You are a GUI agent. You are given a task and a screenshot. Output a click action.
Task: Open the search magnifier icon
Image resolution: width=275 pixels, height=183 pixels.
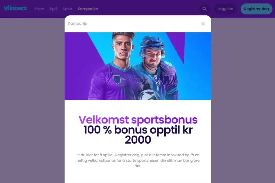pos(204,9)
